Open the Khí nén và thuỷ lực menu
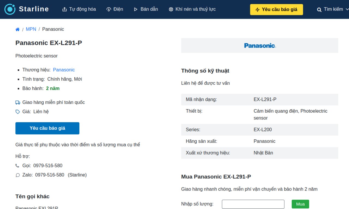 click(192, 9)
